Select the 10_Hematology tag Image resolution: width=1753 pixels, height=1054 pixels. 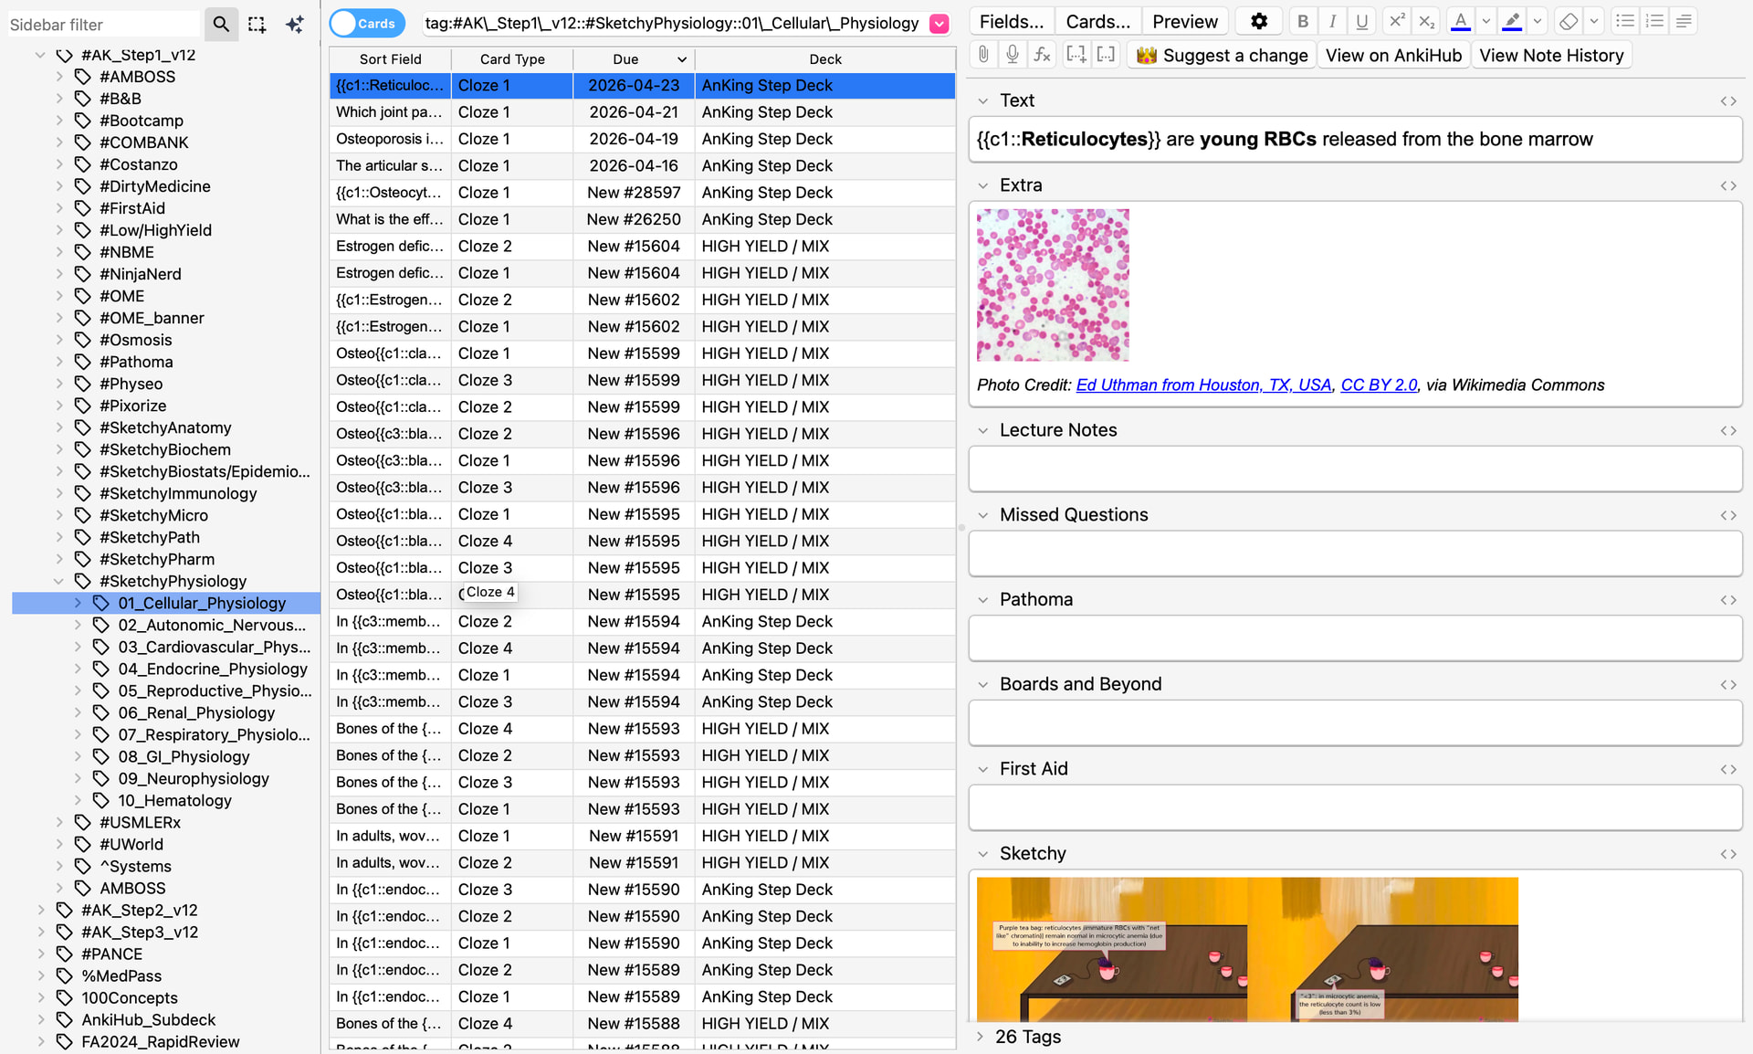(174, 800)
